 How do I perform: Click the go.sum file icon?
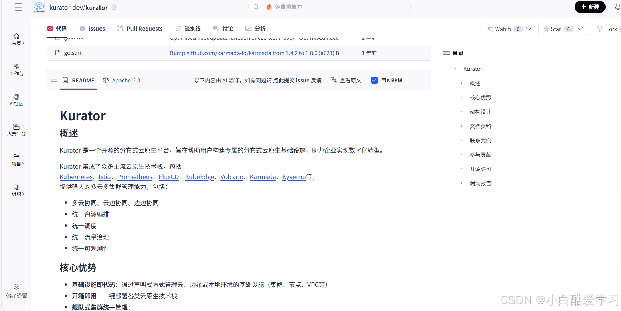[x=58, y=53]
